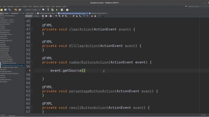
Task: Open the Run menu
Action: tap(31, 6)
